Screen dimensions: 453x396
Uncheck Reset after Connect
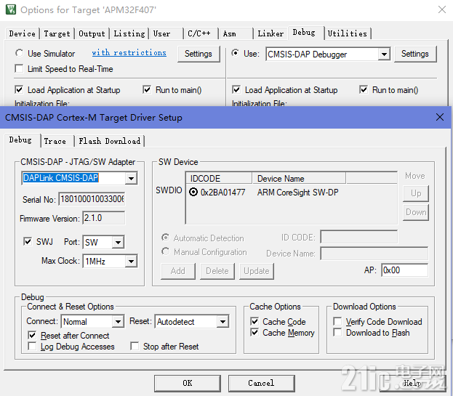click(32, 336)
